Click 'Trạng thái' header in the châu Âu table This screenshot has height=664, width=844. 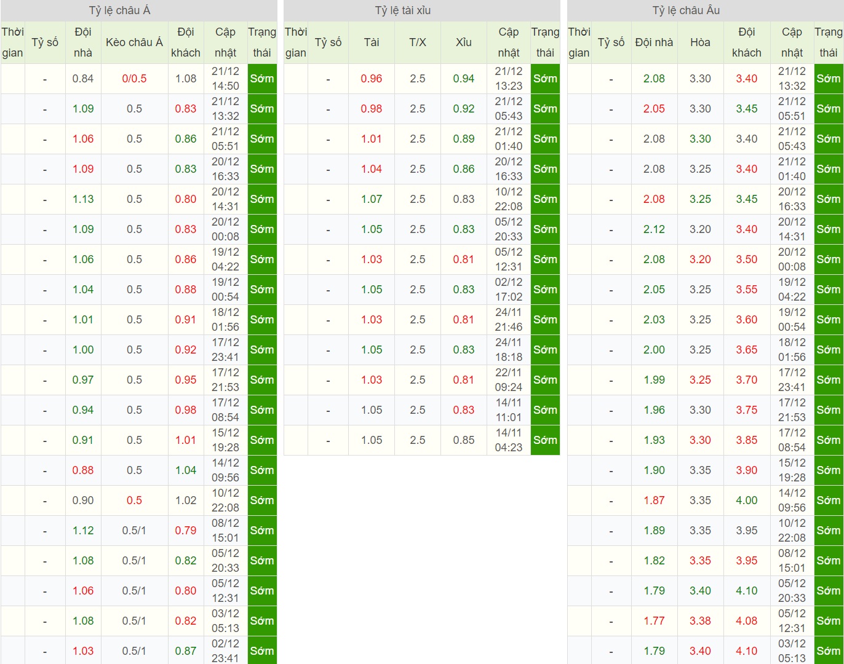click(x=829, y=42)
